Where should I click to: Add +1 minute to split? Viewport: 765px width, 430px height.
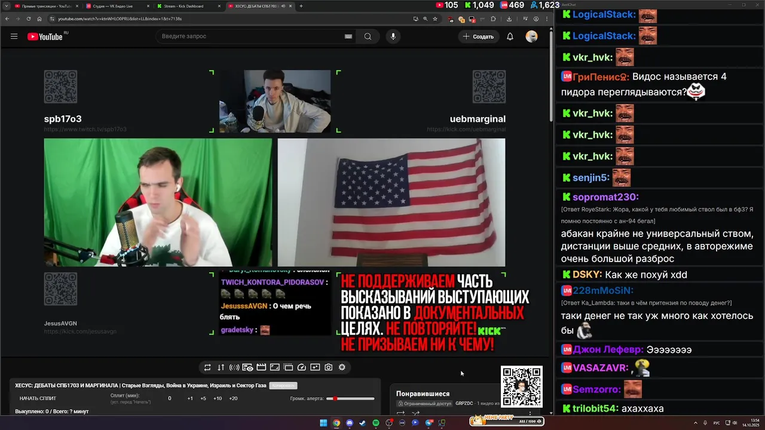(190, 398)
